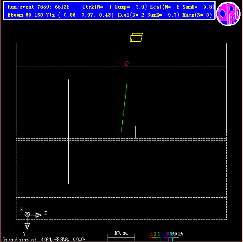Click the Muon(N= 0) readout

[x=197, y=15]
